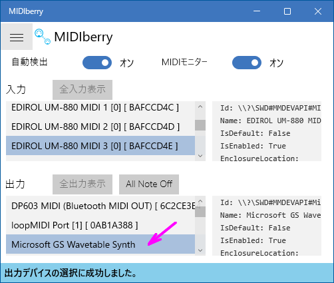Click the 出力 section label

coord(15,184)
